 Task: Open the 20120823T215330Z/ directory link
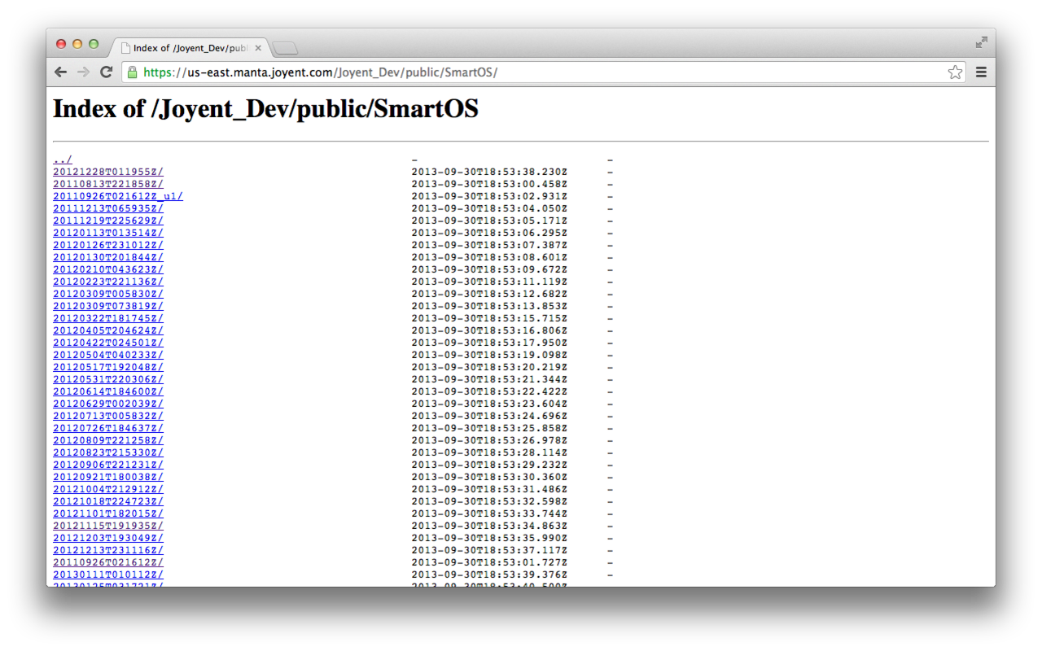108,452
